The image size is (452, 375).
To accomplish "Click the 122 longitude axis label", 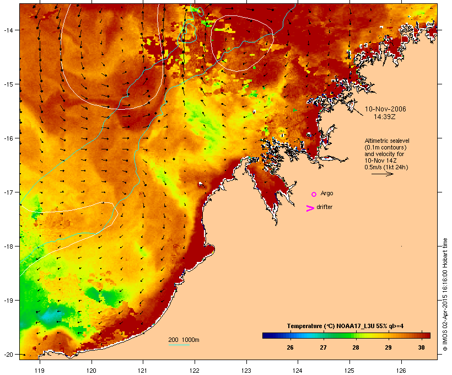I will coord(195,371).
